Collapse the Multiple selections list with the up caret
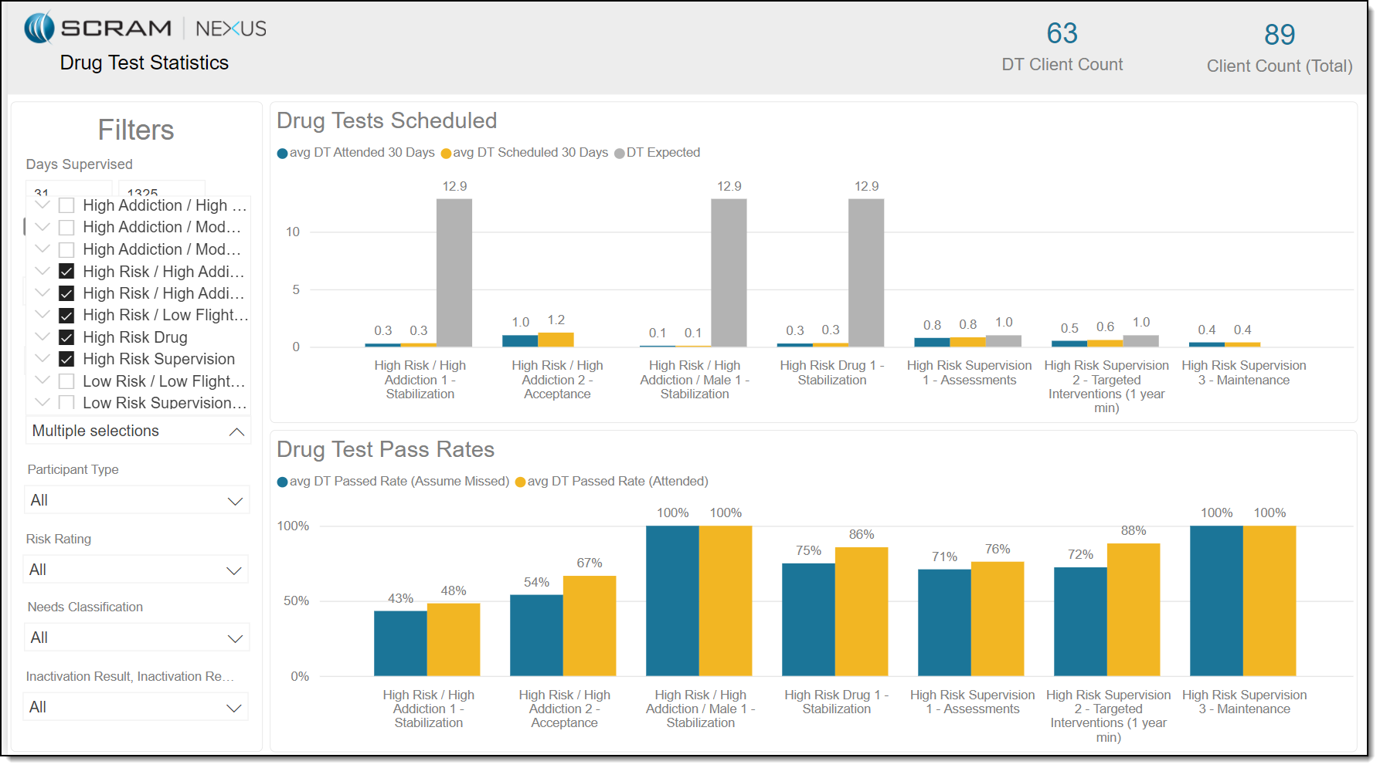 (236, 431)
